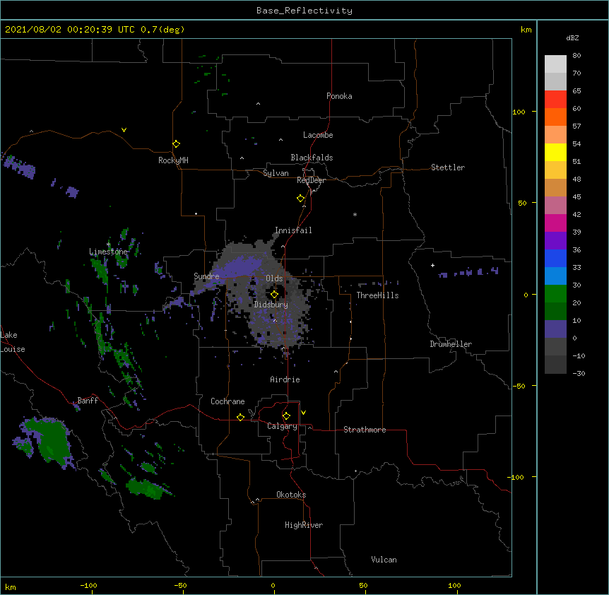Click the dBZ legend heading

point(572,37)
